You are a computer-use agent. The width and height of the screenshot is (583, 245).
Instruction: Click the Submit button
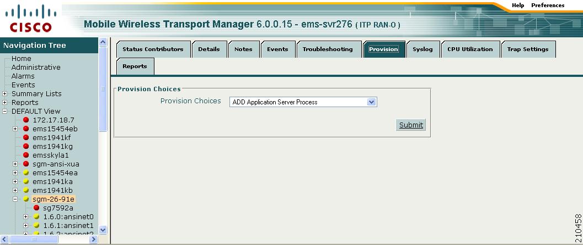411,125
